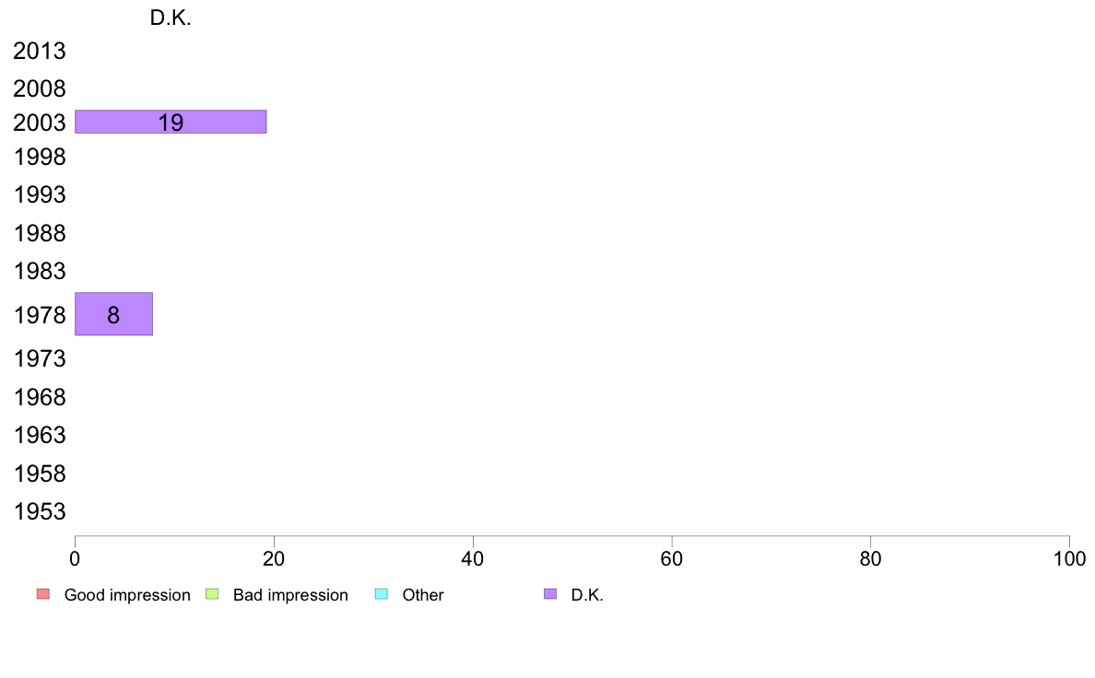
Task: Select the 1978 bar showing 8
Action: tap(113, 314)
